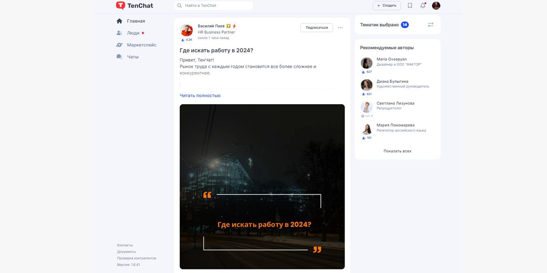Screen dimensions: 547x273
Task: Click post title Где искать работу в 2024?
Action: tap(217, 51)
